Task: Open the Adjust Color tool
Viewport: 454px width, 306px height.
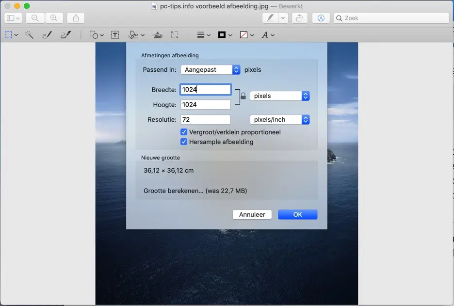Action: [x=158, y=35]
